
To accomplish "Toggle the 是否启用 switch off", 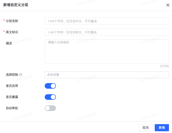I will tap(50, 86).
